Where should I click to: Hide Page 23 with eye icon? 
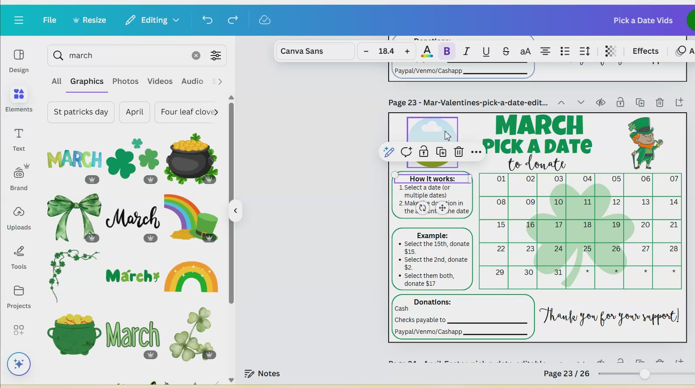click(600, 103)
